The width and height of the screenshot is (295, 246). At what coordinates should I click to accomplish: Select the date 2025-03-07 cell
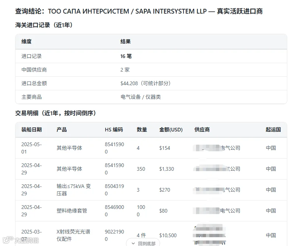click(31, 235)
